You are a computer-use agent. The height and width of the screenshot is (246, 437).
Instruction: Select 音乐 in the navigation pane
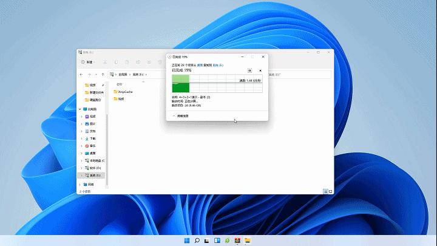tap(90, 146)
